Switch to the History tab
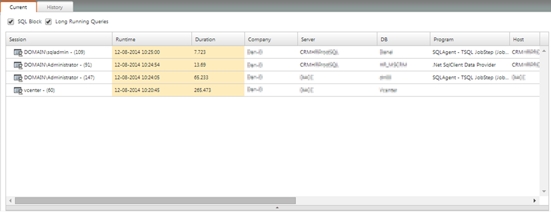The height and width of the screenshot is (212, 551). tap(55, 7)
